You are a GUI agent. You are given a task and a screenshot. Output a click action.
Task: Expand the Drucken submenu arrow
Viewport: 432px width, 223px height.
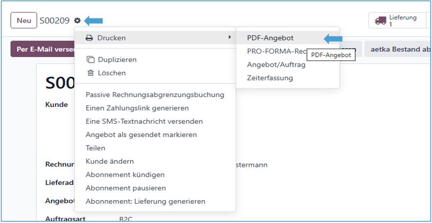[x=229, y=38]
